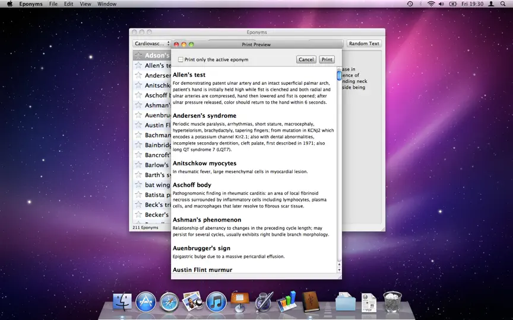Screen dimensions: 513x320
Task: Open the View menu
Action: coord(85,4)
